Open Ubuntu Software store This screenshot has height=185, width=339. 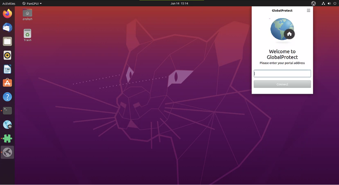[7, 83]
